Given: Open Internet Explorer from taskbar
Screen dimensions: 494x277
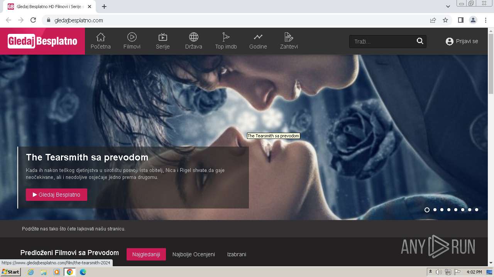Looking at the screenshot, I should pos(31,272).
